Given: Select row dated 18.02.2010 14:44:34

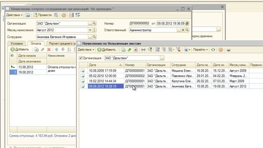Looking at the screenshot, I should [171, 81].
